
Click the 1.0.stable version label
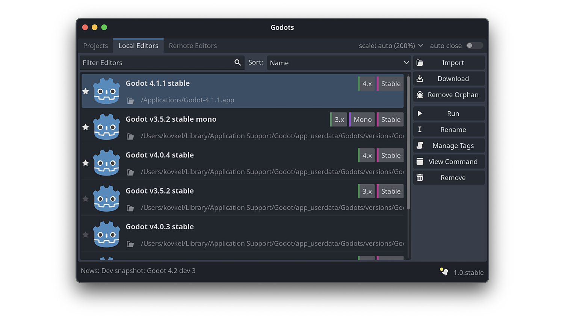point(468,273)
